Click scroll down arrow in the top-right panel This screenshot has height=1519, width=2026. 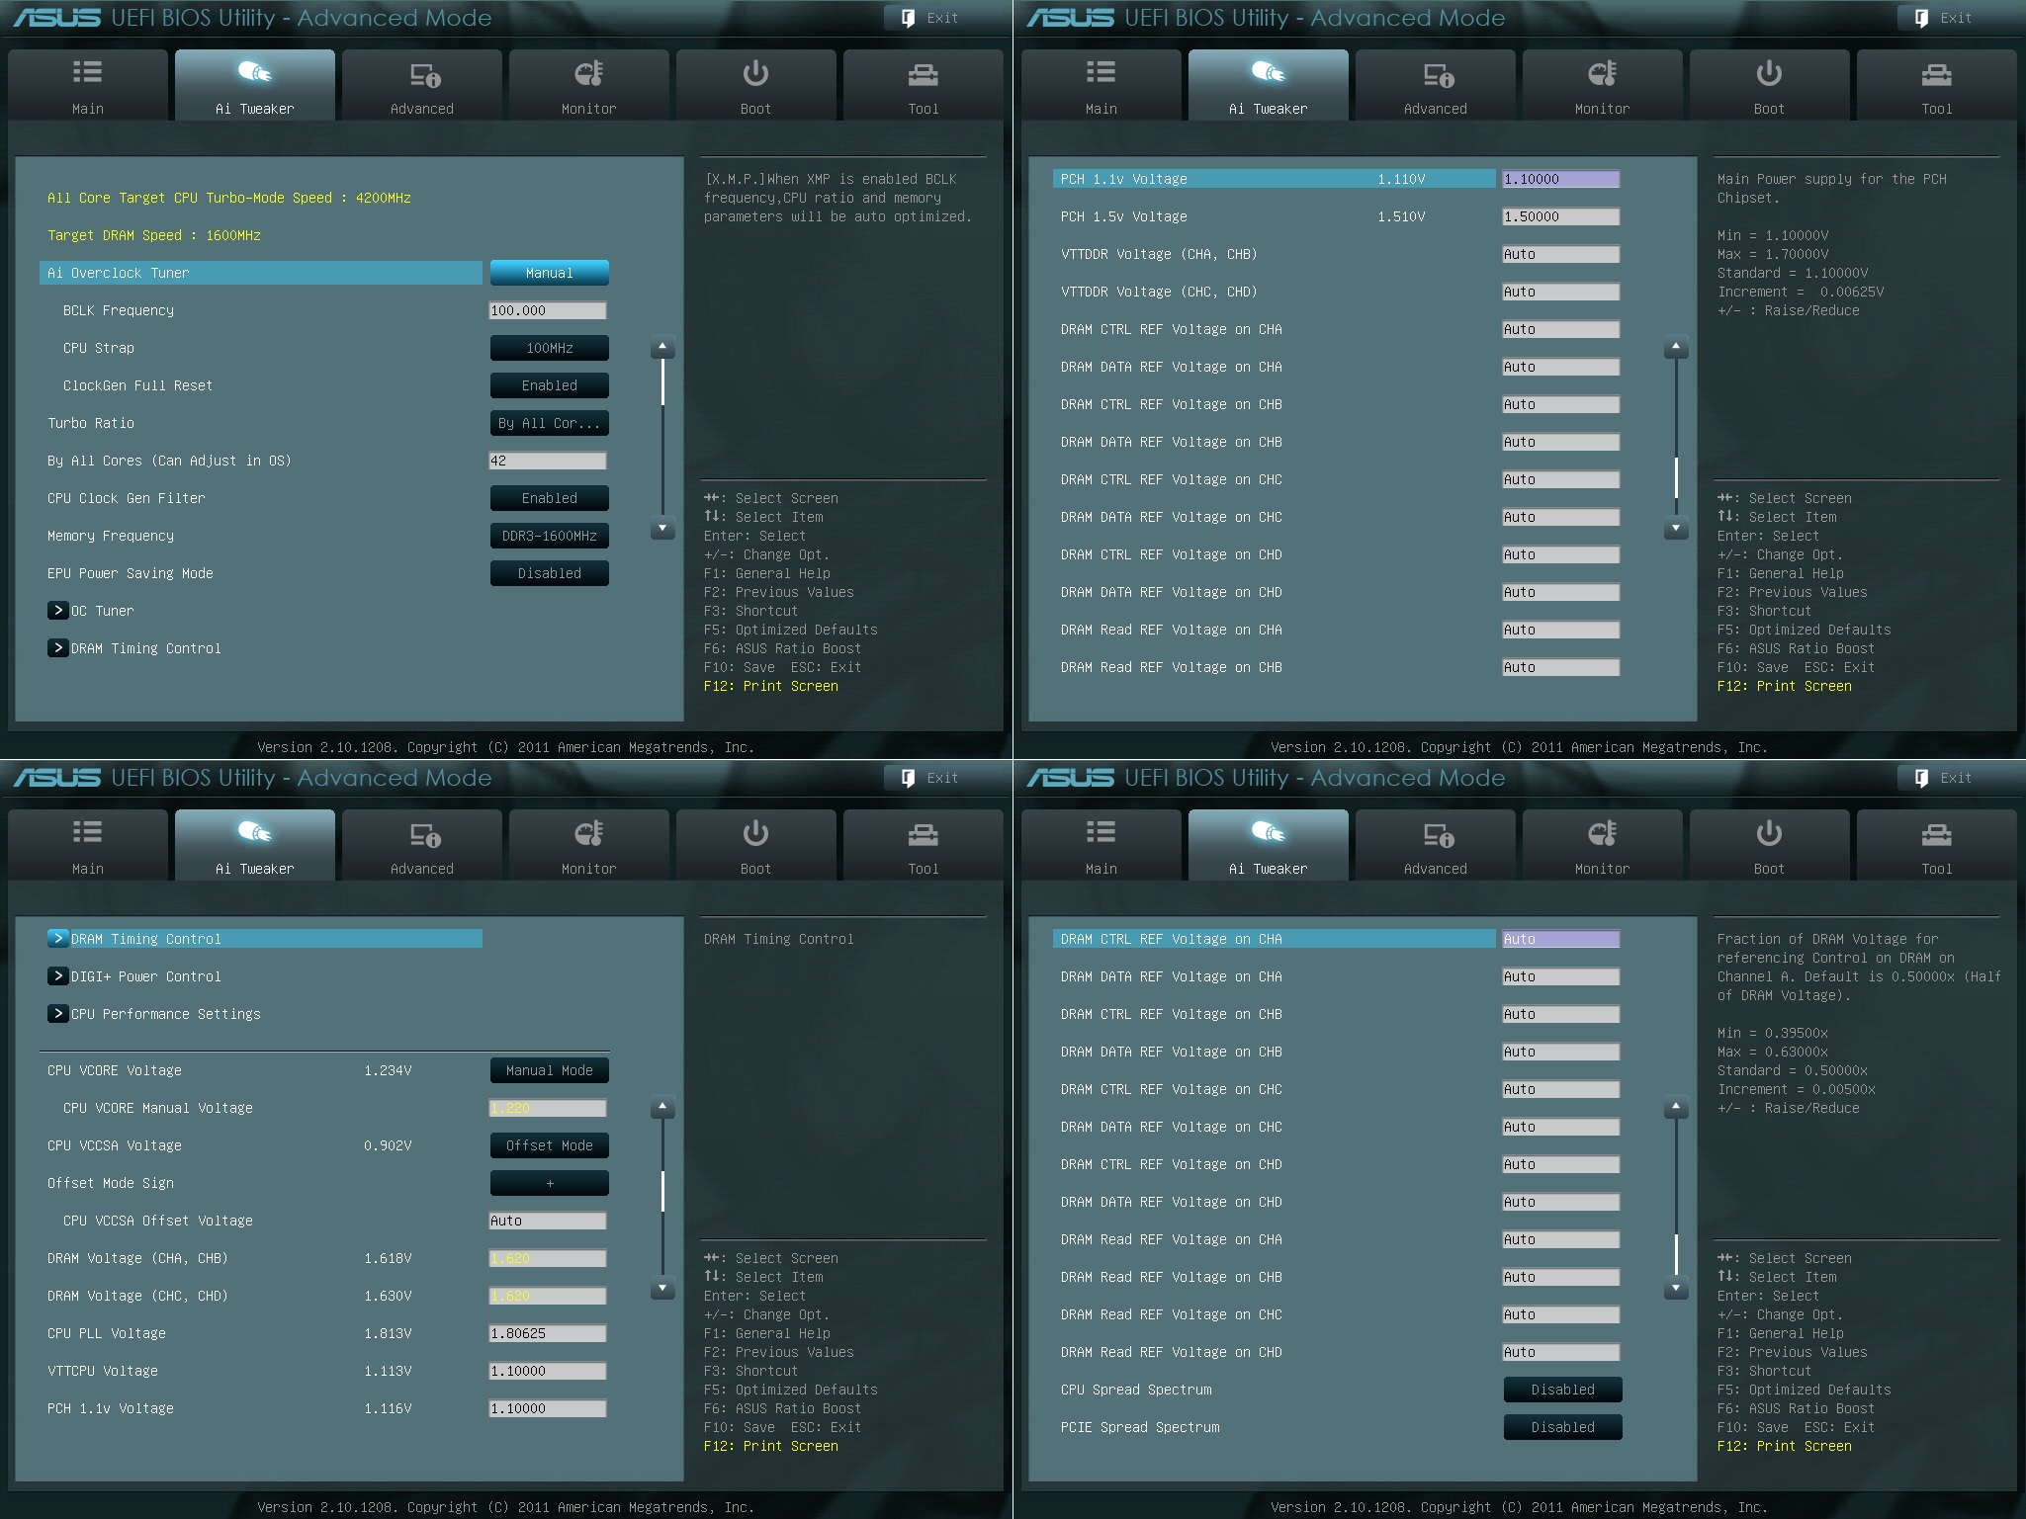click(1676, 529)
